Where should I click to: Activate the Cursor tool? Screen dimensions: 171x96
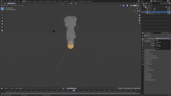point(2,12)
